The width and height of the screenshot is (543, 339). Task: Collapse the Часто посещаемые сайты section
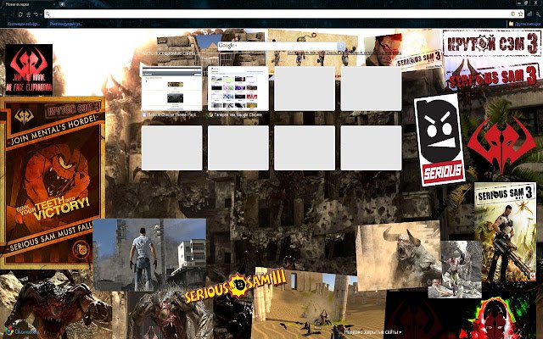(x=169, y=53)
